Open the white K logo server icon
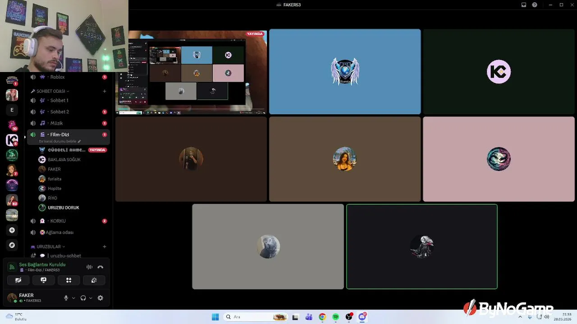Image resolution: width=577 pixels, height=324 pixels. [12, 140]
